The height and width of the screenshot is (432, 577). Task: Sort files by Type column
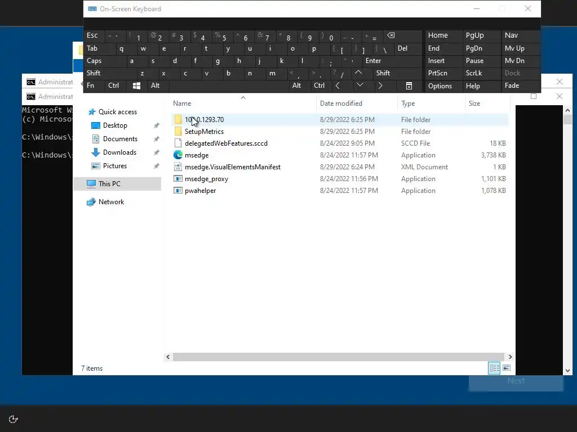(408, 103)
